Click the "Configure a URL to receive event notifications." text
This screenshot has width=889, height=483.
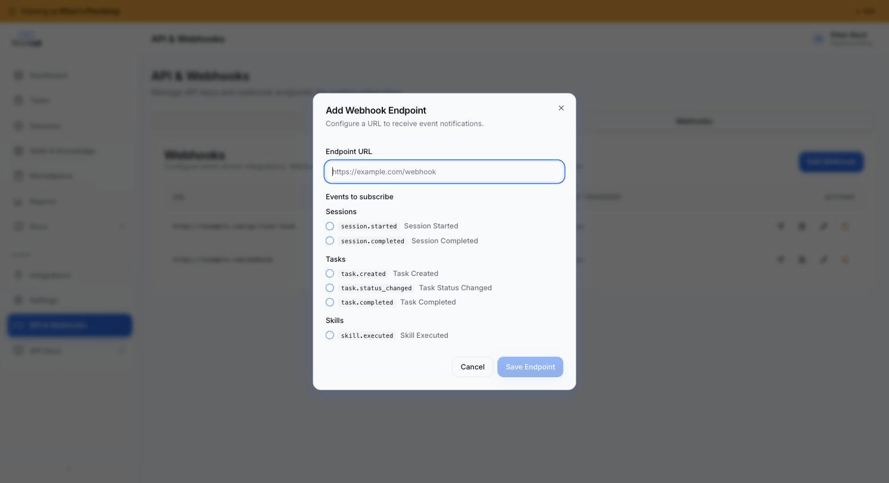(x=404, y=124)
